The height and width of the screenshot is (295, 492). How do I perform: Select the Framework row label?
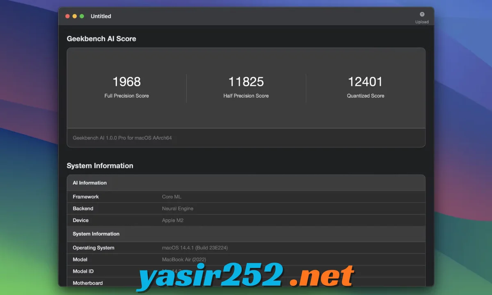[x=86, y=197]
